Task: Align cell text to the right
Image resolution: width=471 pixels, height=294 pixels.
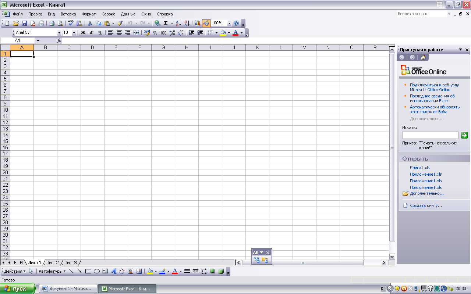Action: tap(128, 33)
